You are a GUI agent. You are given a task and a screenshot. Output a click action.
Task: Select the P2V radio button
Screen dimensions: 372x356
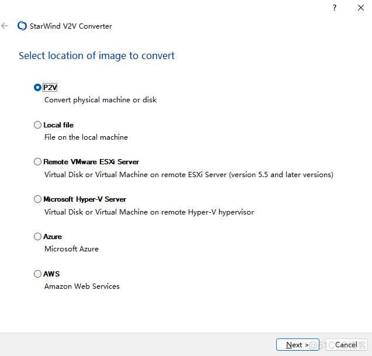tap(38, 88)
